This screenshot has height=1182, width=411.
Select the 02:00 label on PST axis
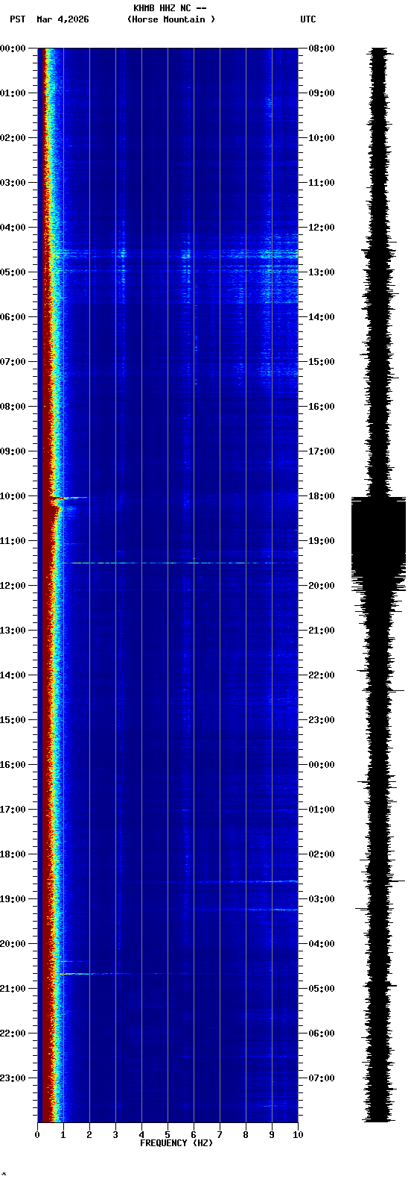pos(13,138)
